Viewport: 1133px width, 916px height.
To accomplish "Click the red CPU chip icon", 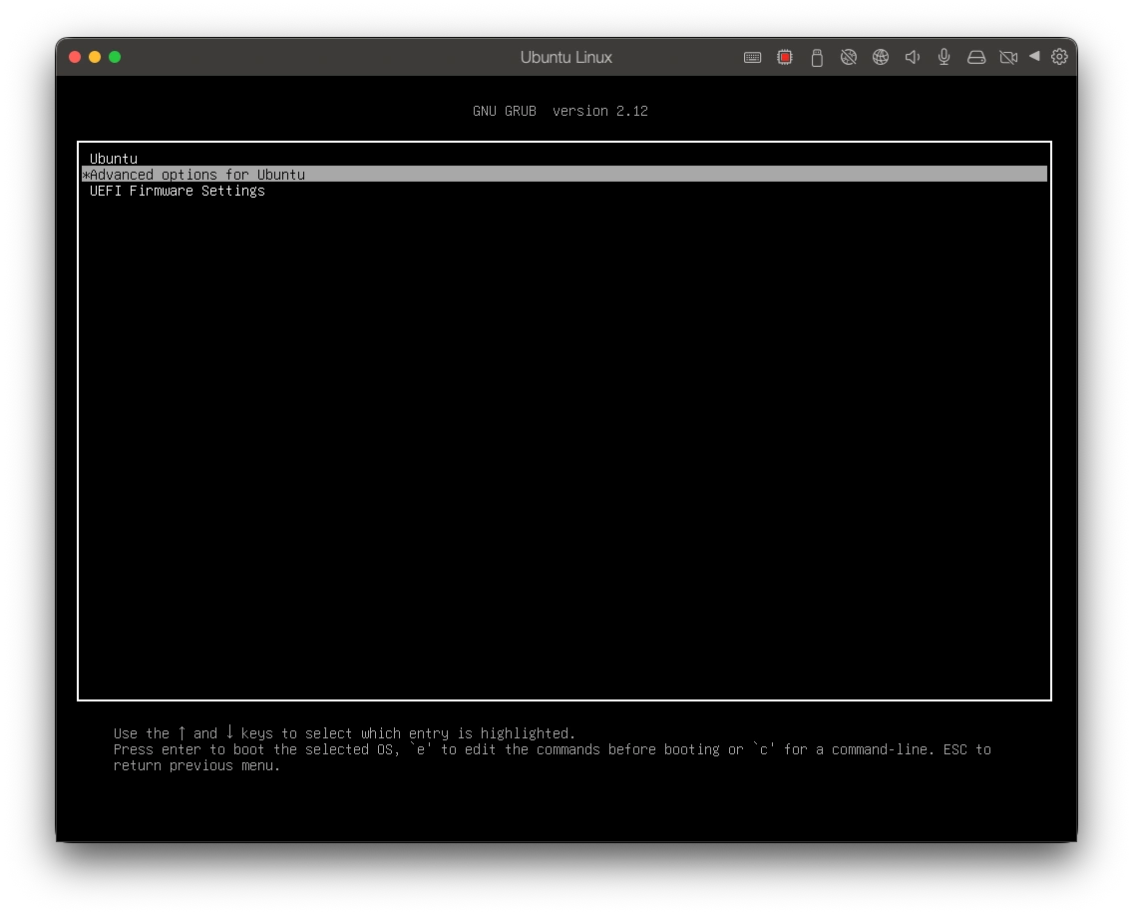I will pyautogui.click(x=785, y=57).
